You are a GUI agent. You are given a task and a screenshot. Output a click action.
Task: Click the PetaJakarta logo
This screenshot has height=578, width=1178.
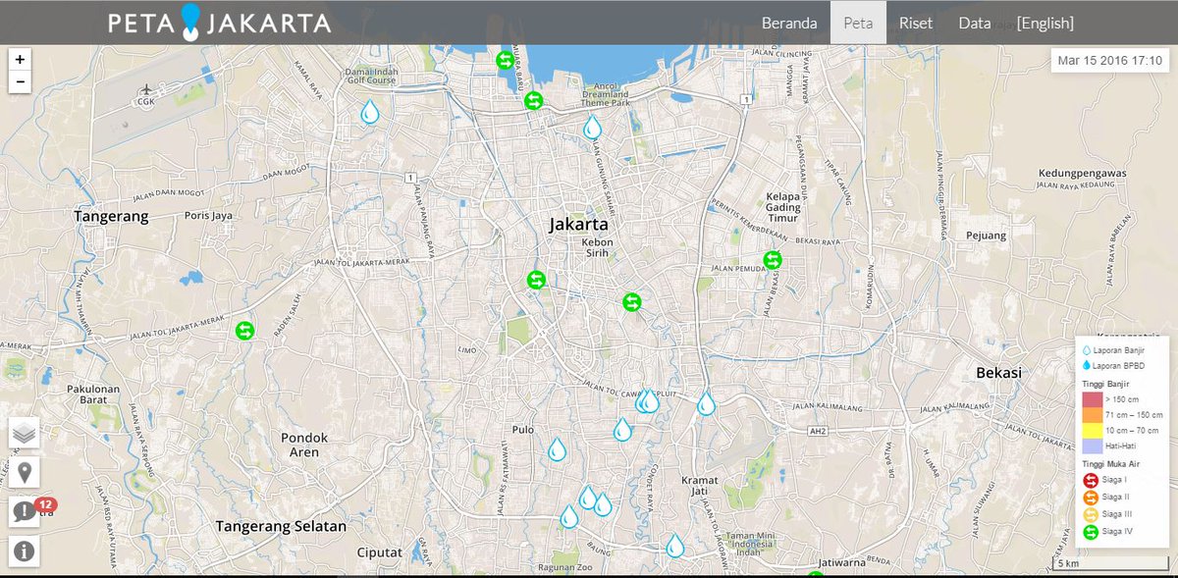[x=219, y=23]
